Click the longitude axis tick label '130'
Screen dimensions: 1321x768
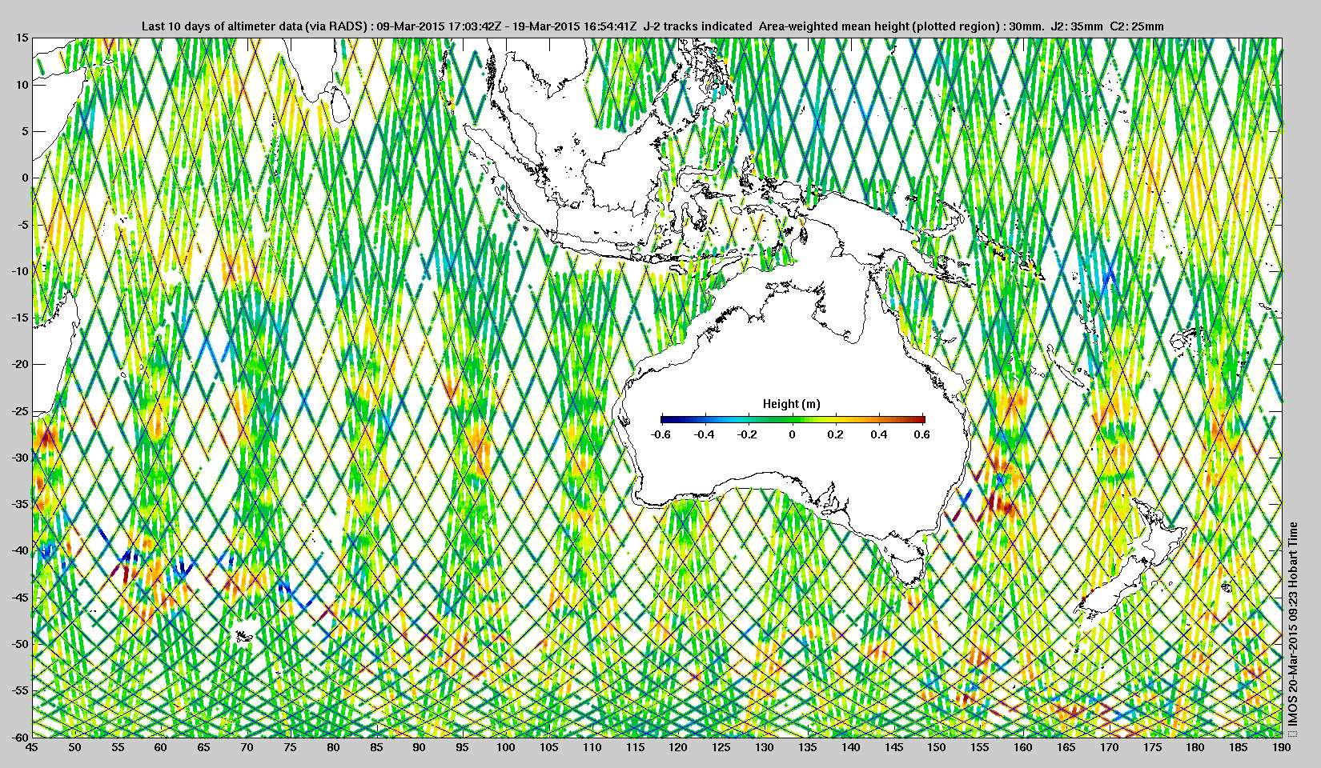click(x=765, y=747)
